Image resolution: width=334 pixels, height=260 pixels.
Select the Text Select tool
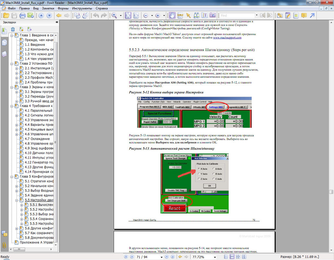click(204, 15)
